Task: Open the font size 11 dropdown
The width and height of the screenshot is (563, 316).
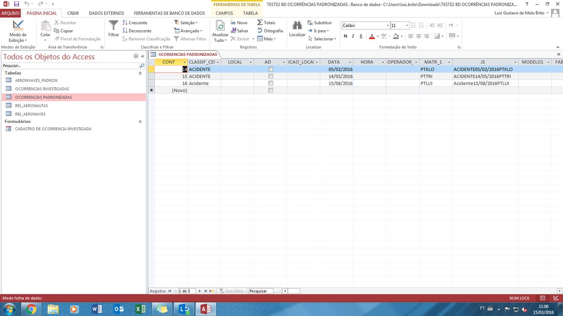Action: (407, 25)
